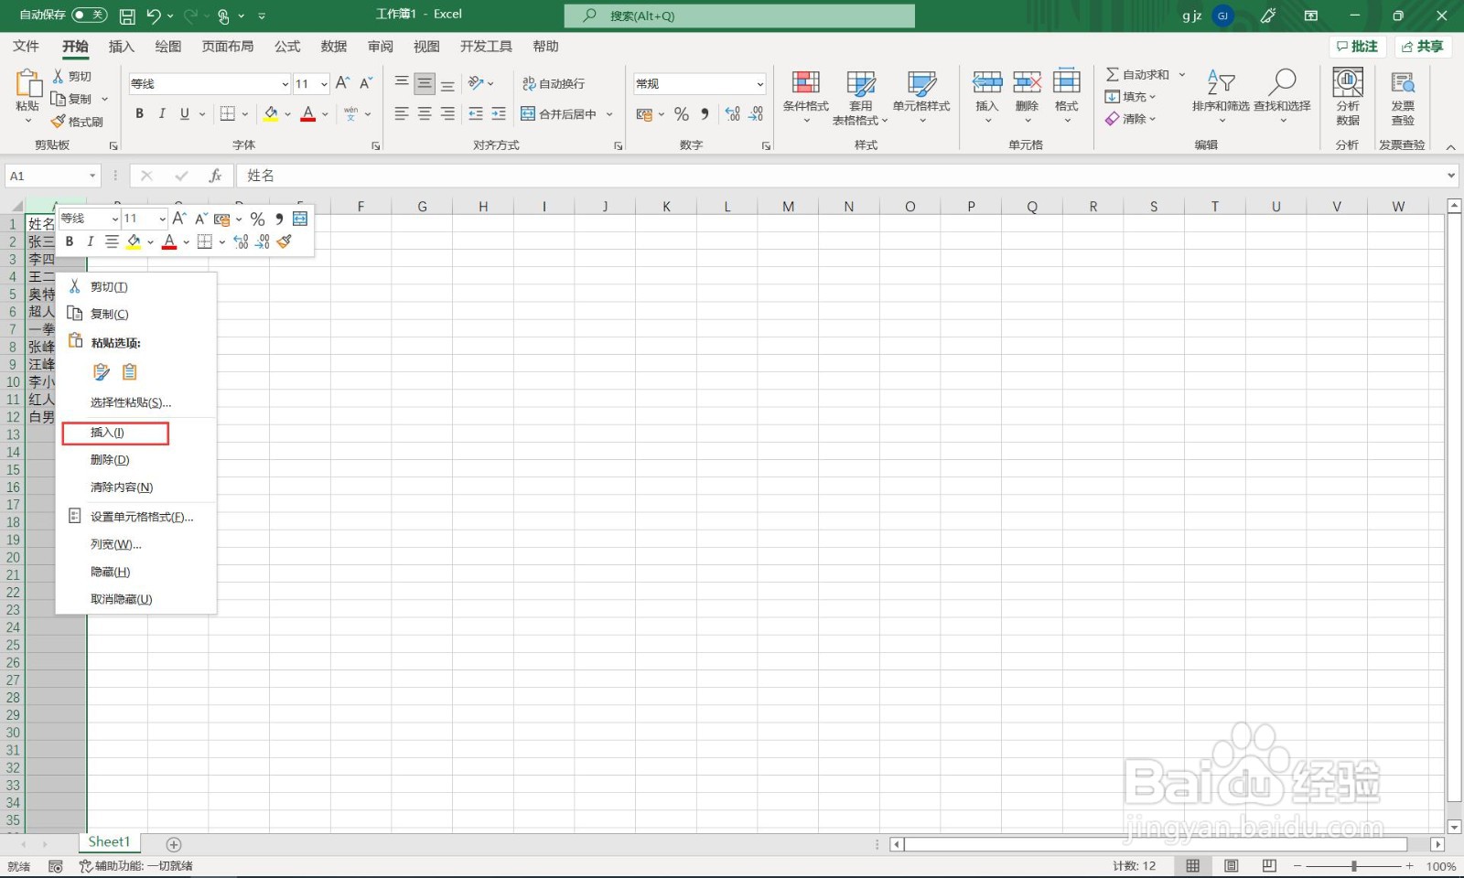The height and width of the screenshot is (878, 1464).
Task: Click the zoom slider handle
Action: click(x=1353, y=865)
